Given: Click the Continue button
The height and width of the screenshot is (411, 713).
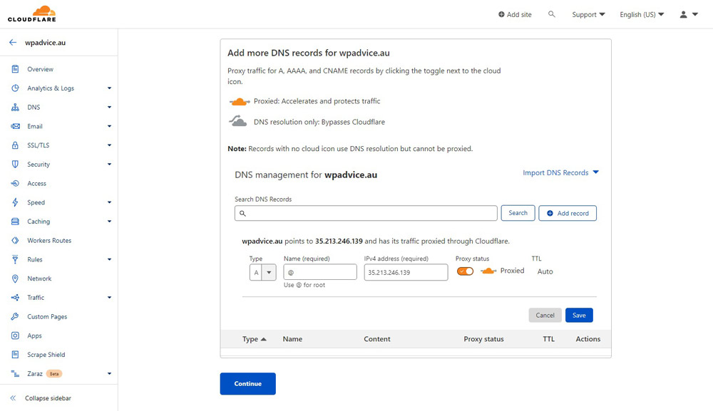Looking at the screenshot, I should coord(247,383).
